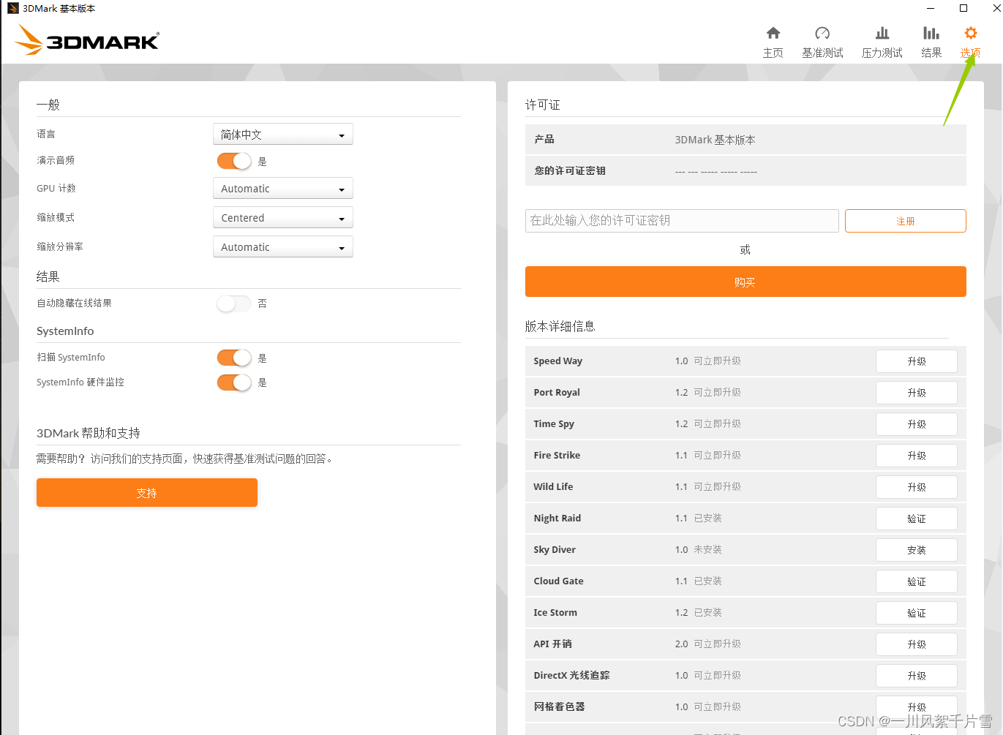The width and height of the screenshot is (1003, 735).
Task: Toggle the 自动隐藏在线结果 switch
Action: point(234,303)
